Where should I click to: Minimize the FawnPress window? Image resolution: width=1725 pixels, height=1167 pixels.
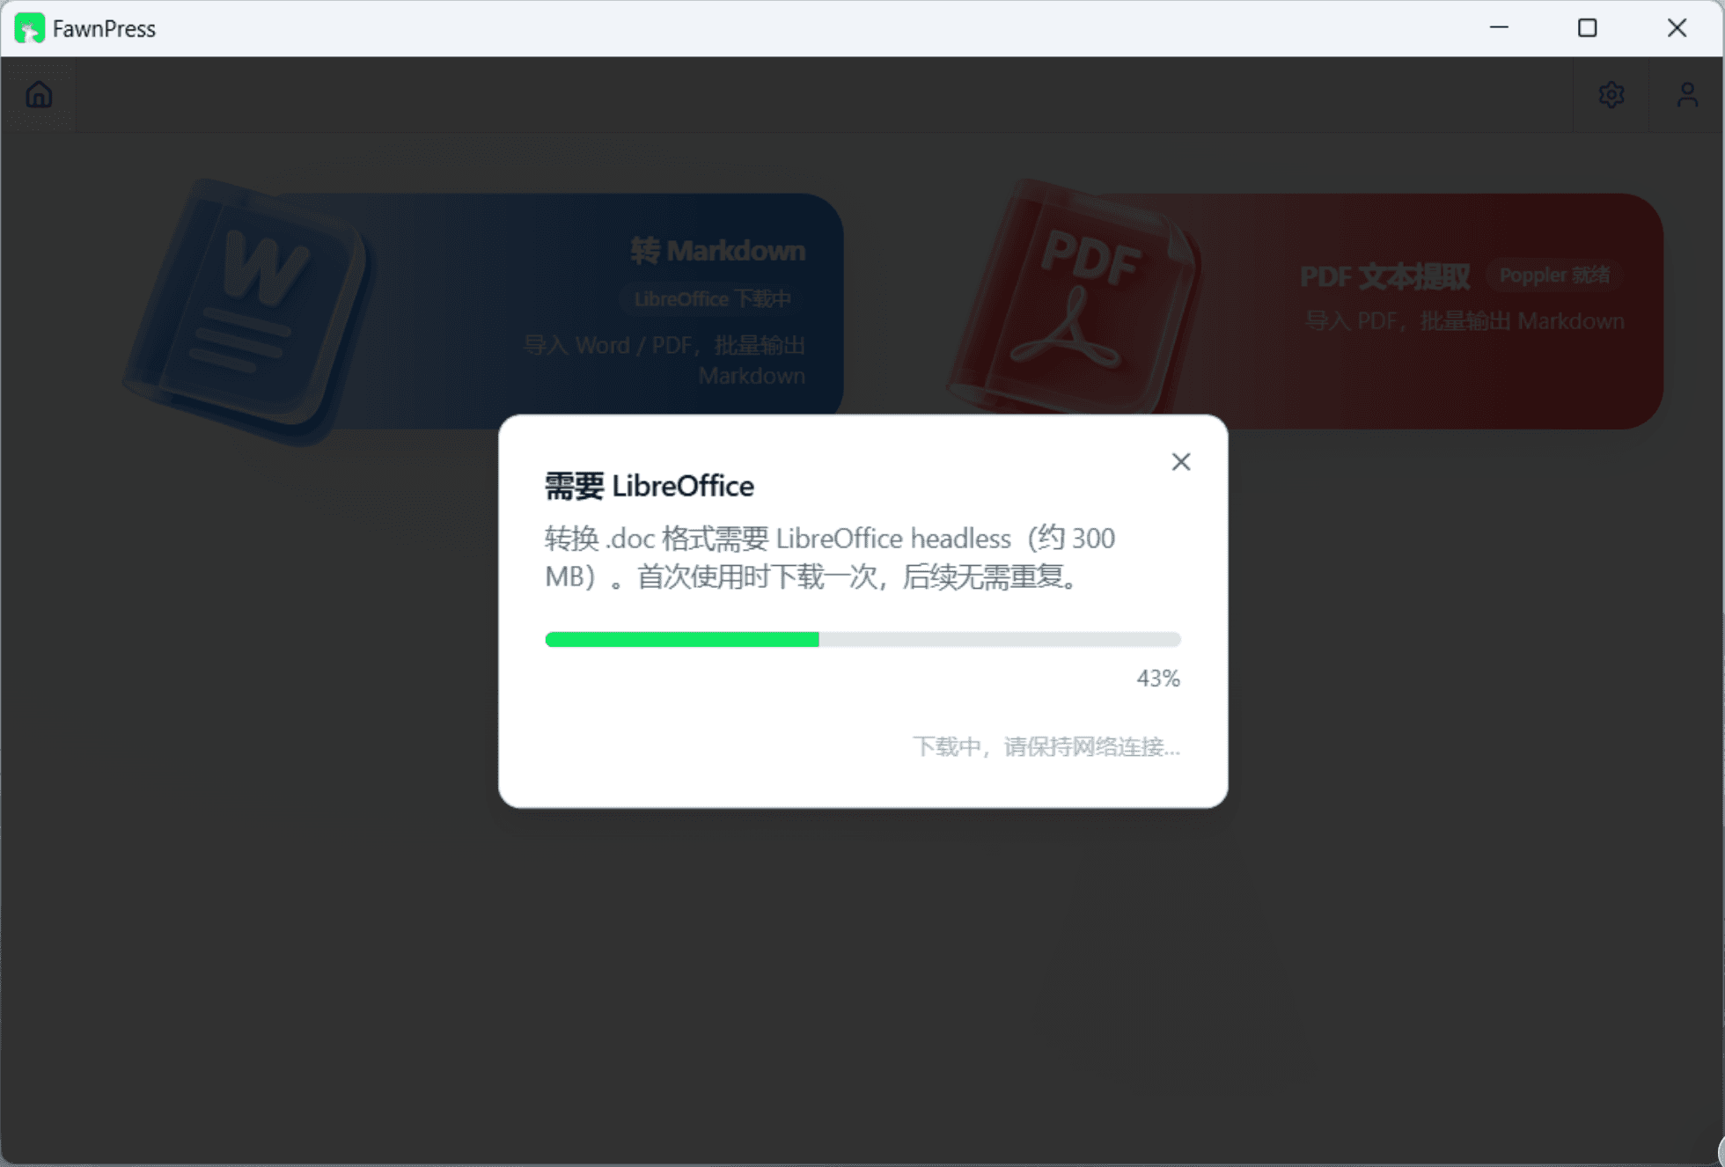click(x=1499, y=28)
